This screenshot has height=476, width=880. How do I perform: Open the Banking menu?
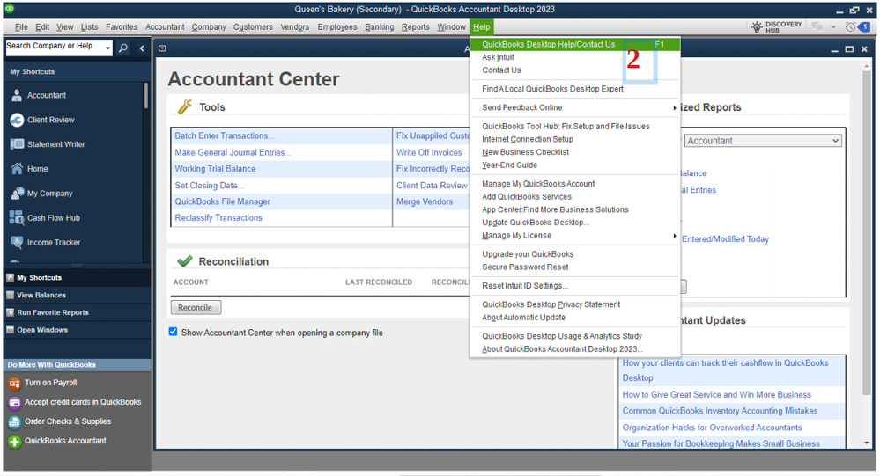(x=380, y=27)
